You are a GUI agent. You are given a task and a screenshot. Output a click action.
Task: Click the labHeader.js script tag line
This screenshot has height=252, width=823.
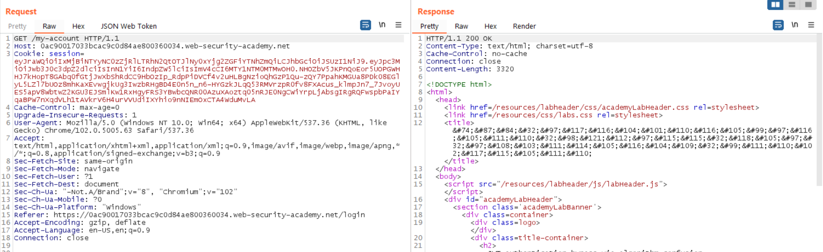[x=556, y=184]
